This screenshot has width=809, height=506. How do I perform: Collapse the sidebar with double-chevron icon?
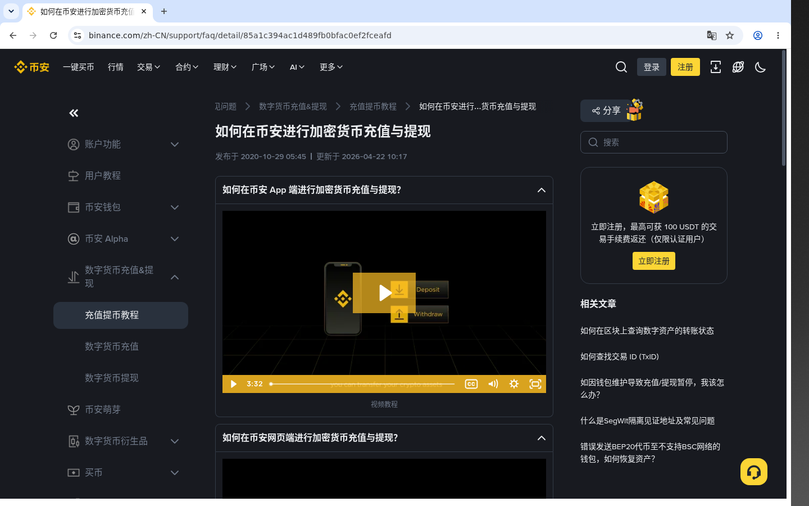coord(74,113)
